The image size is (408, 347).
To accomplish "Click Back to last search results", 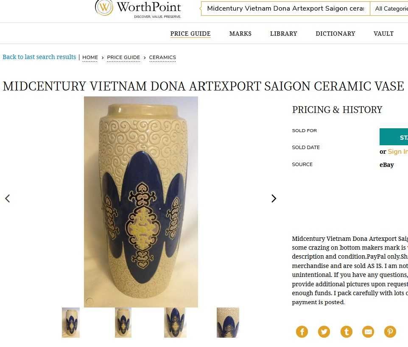I will (39, 57).
